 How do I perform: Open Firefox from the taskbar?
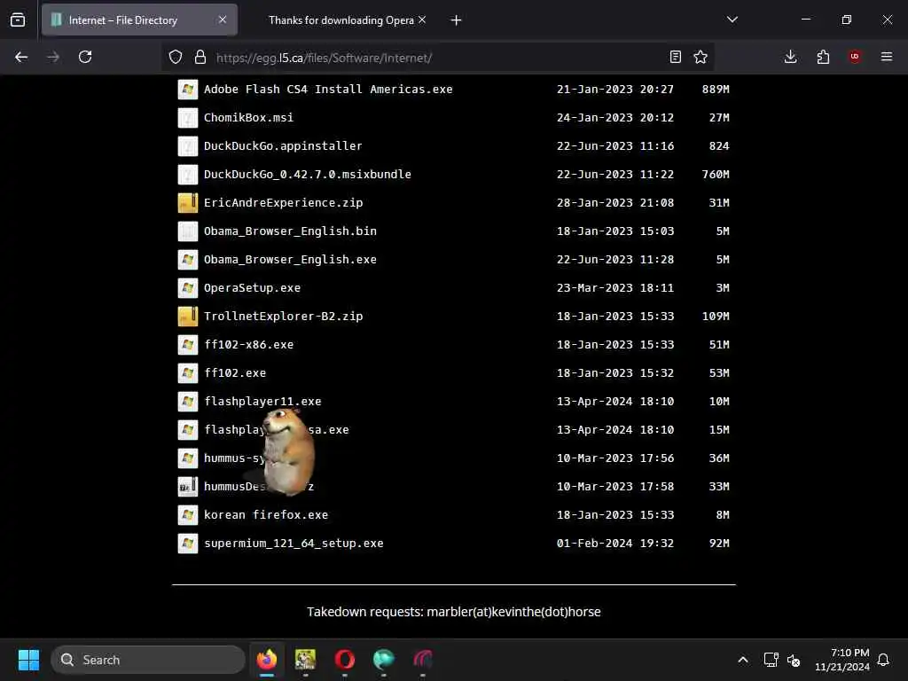[266, 660]
